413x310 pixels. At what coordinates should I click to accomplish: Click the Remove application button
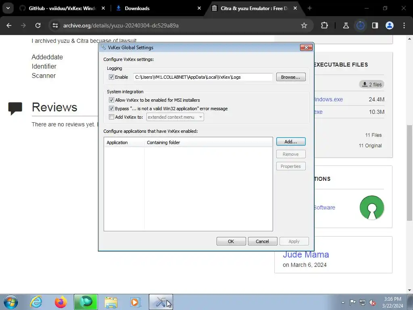pyautogui.click(x=291, y=154)
